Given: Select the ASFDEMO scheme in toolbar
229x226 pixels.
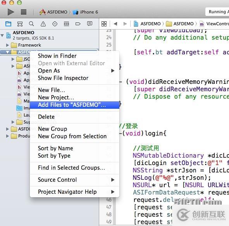Looking at the screenshot, I should click(53, 12).
